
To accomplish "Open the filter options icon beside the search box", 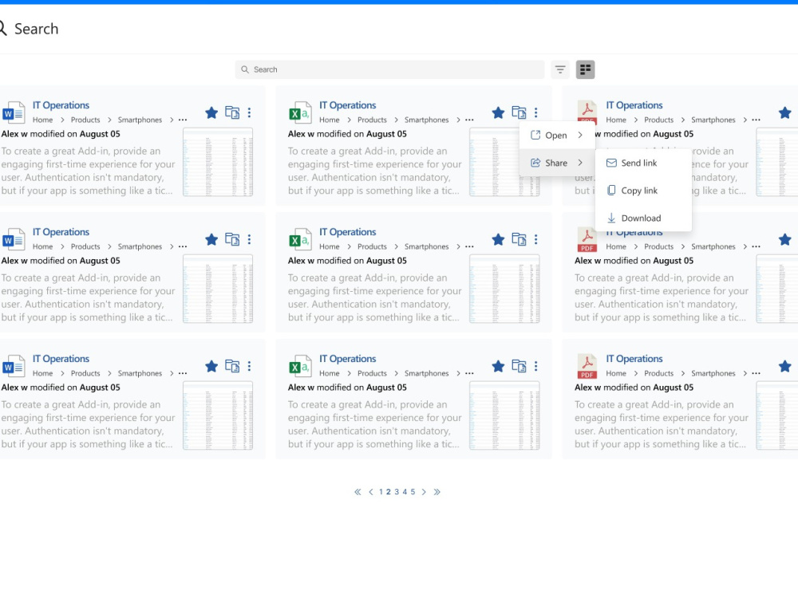I will [x=560, y=69].
